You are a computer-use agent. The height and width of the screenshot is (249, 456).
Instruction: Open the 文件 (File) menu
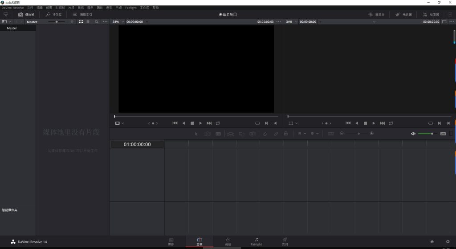[x=30, y=8]
